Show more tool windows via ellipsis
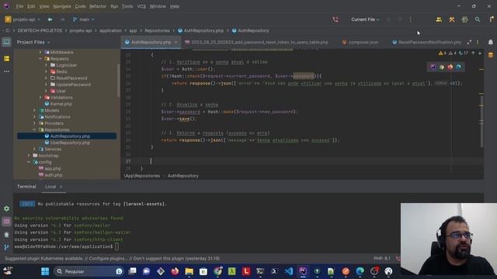This screenshot has width=497, height=279. 6,71
